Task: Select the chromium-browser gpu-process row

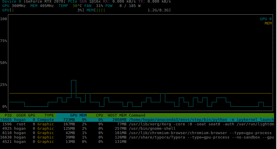Action: point(137,133)
